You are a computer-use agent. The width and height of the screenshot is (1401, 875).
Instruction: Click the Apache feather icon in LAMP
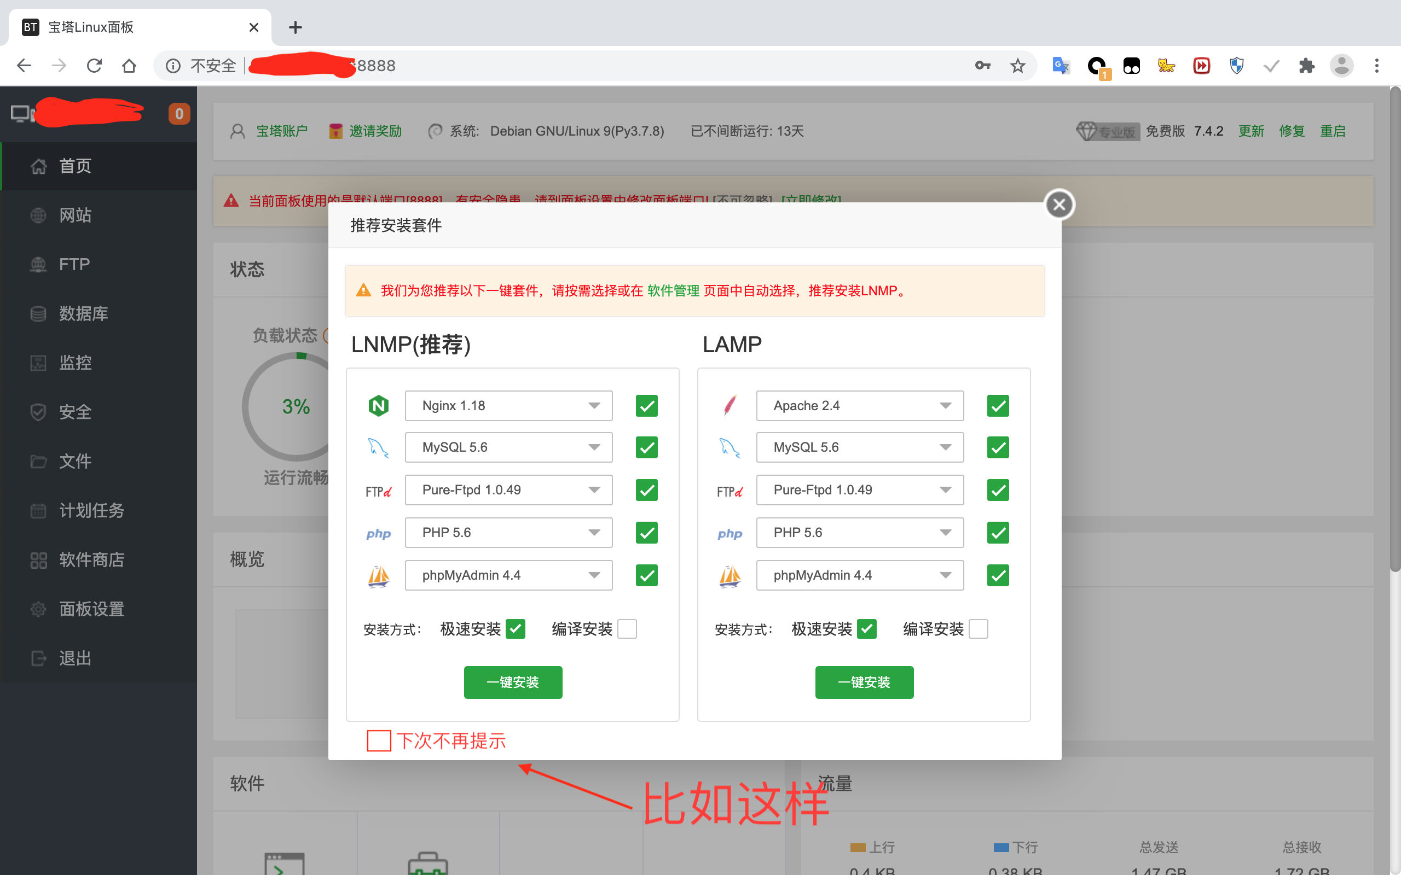pyautogui.click(x=730, y=405)
